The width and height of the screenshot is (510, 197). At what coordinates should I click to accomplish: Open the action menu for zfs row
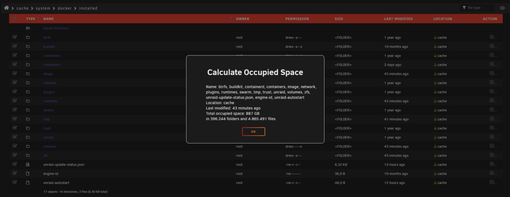coord(493,155)
